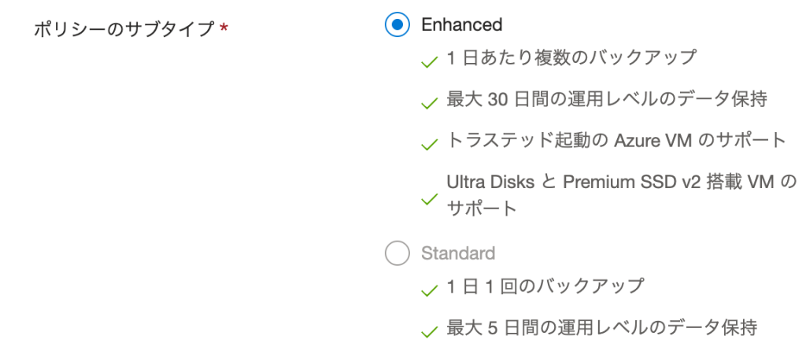Click the 最大 30 日間の運用レベルのデータ保持 text
The width and height of the screenshot is (806, 358).
[x=607, y=99]
